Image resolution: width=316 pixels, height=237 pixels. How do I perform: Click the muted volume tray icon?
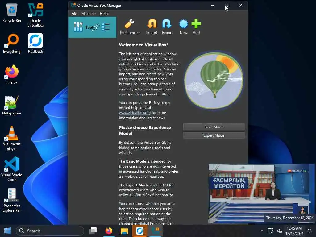tap(280, 231)
